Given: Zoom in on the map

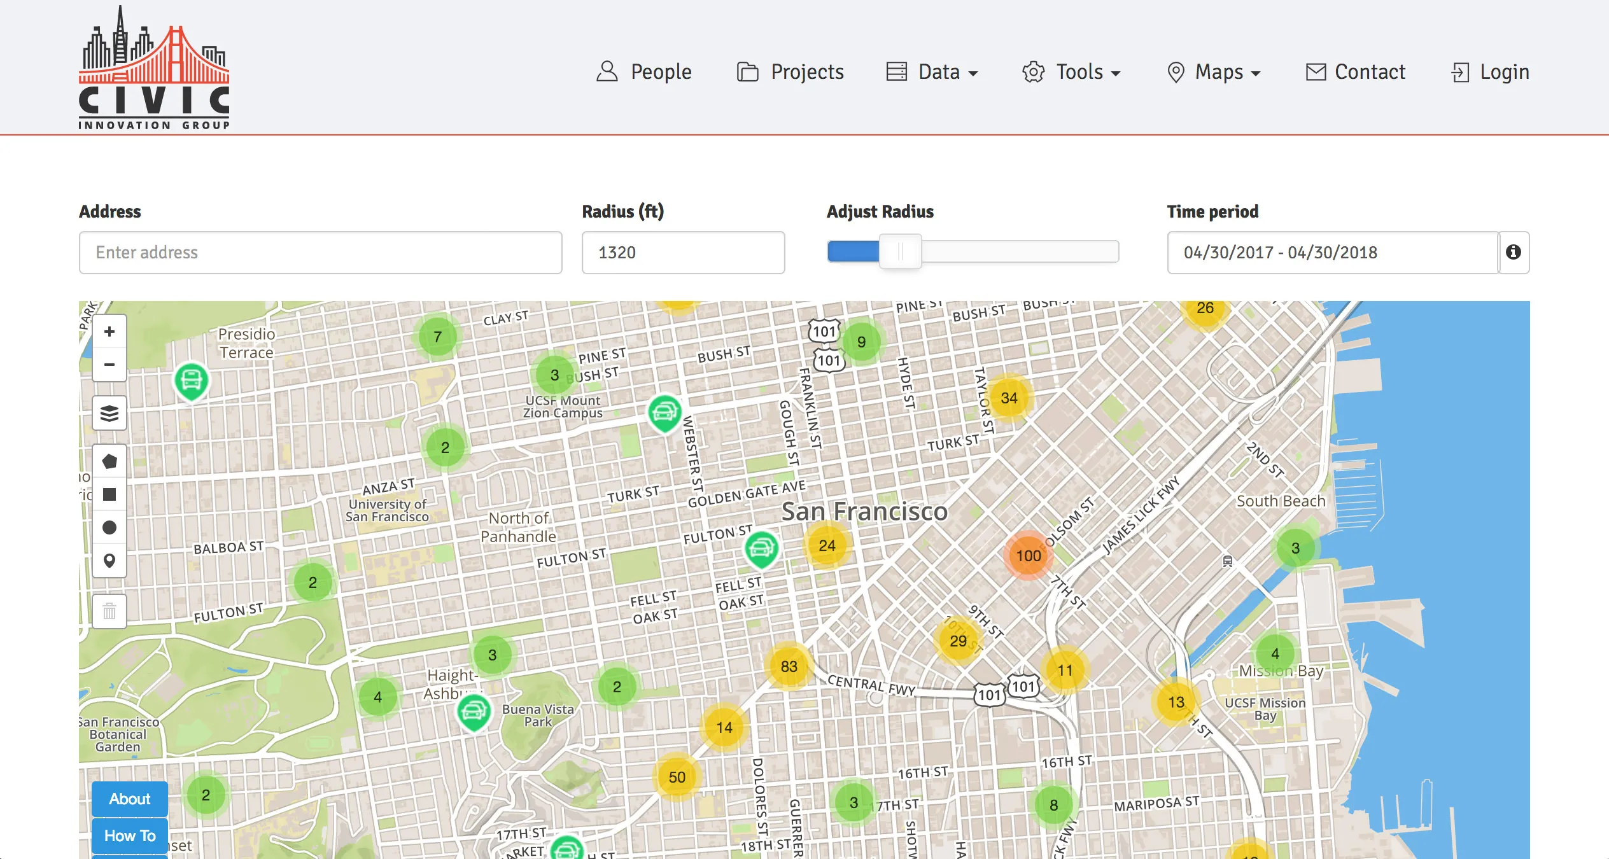Looking at the screenshot, I should coord(109,331).
